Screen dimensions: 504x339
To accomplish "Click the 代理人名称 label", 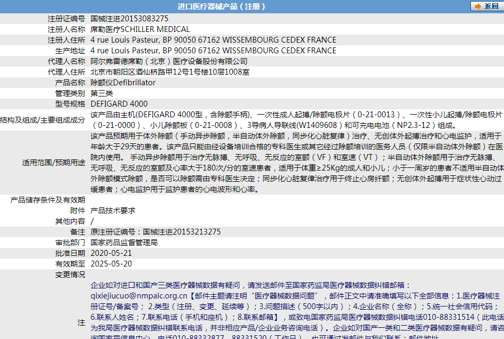I will [66, 61].
